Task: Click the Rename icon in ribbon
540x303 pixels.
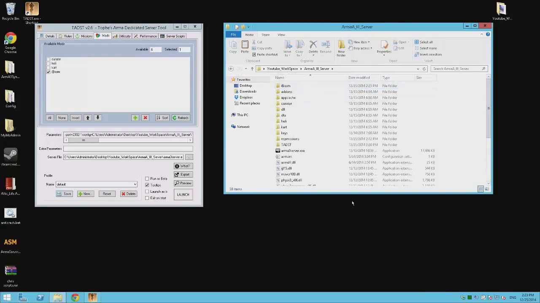Action: 326,47
